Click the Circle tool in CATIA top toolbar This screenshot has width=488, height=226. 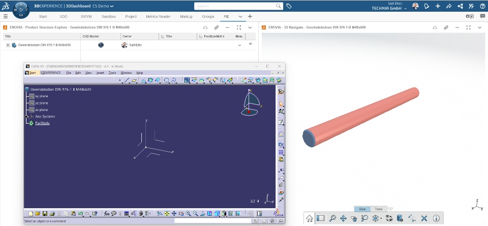tap(166, 80)
